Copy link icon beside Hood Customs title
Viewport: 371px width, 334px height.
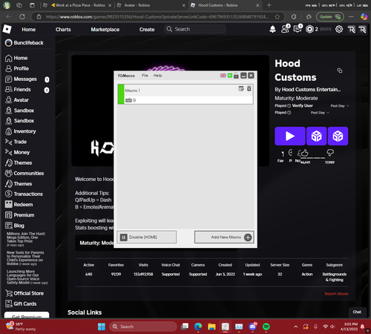pyautogui.click(x=340, y=71)
